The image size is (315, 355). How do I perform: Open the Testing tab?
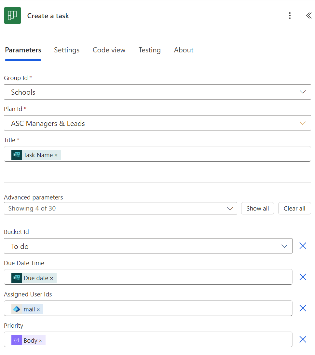click(149, 50)
